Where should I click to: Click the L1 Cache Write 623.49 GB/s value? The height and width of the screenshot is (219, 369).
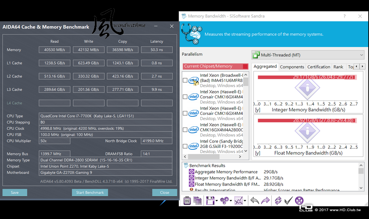pos(89,63)
